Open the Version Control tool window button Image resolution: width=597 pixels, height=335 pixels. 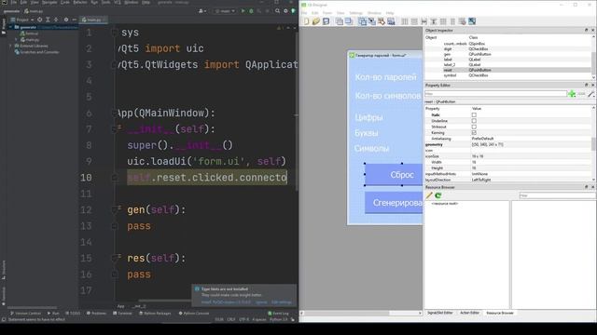point(25,314)
